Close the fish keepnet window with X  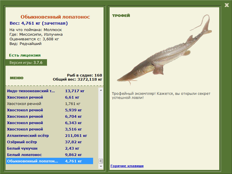tap(226, 5)
